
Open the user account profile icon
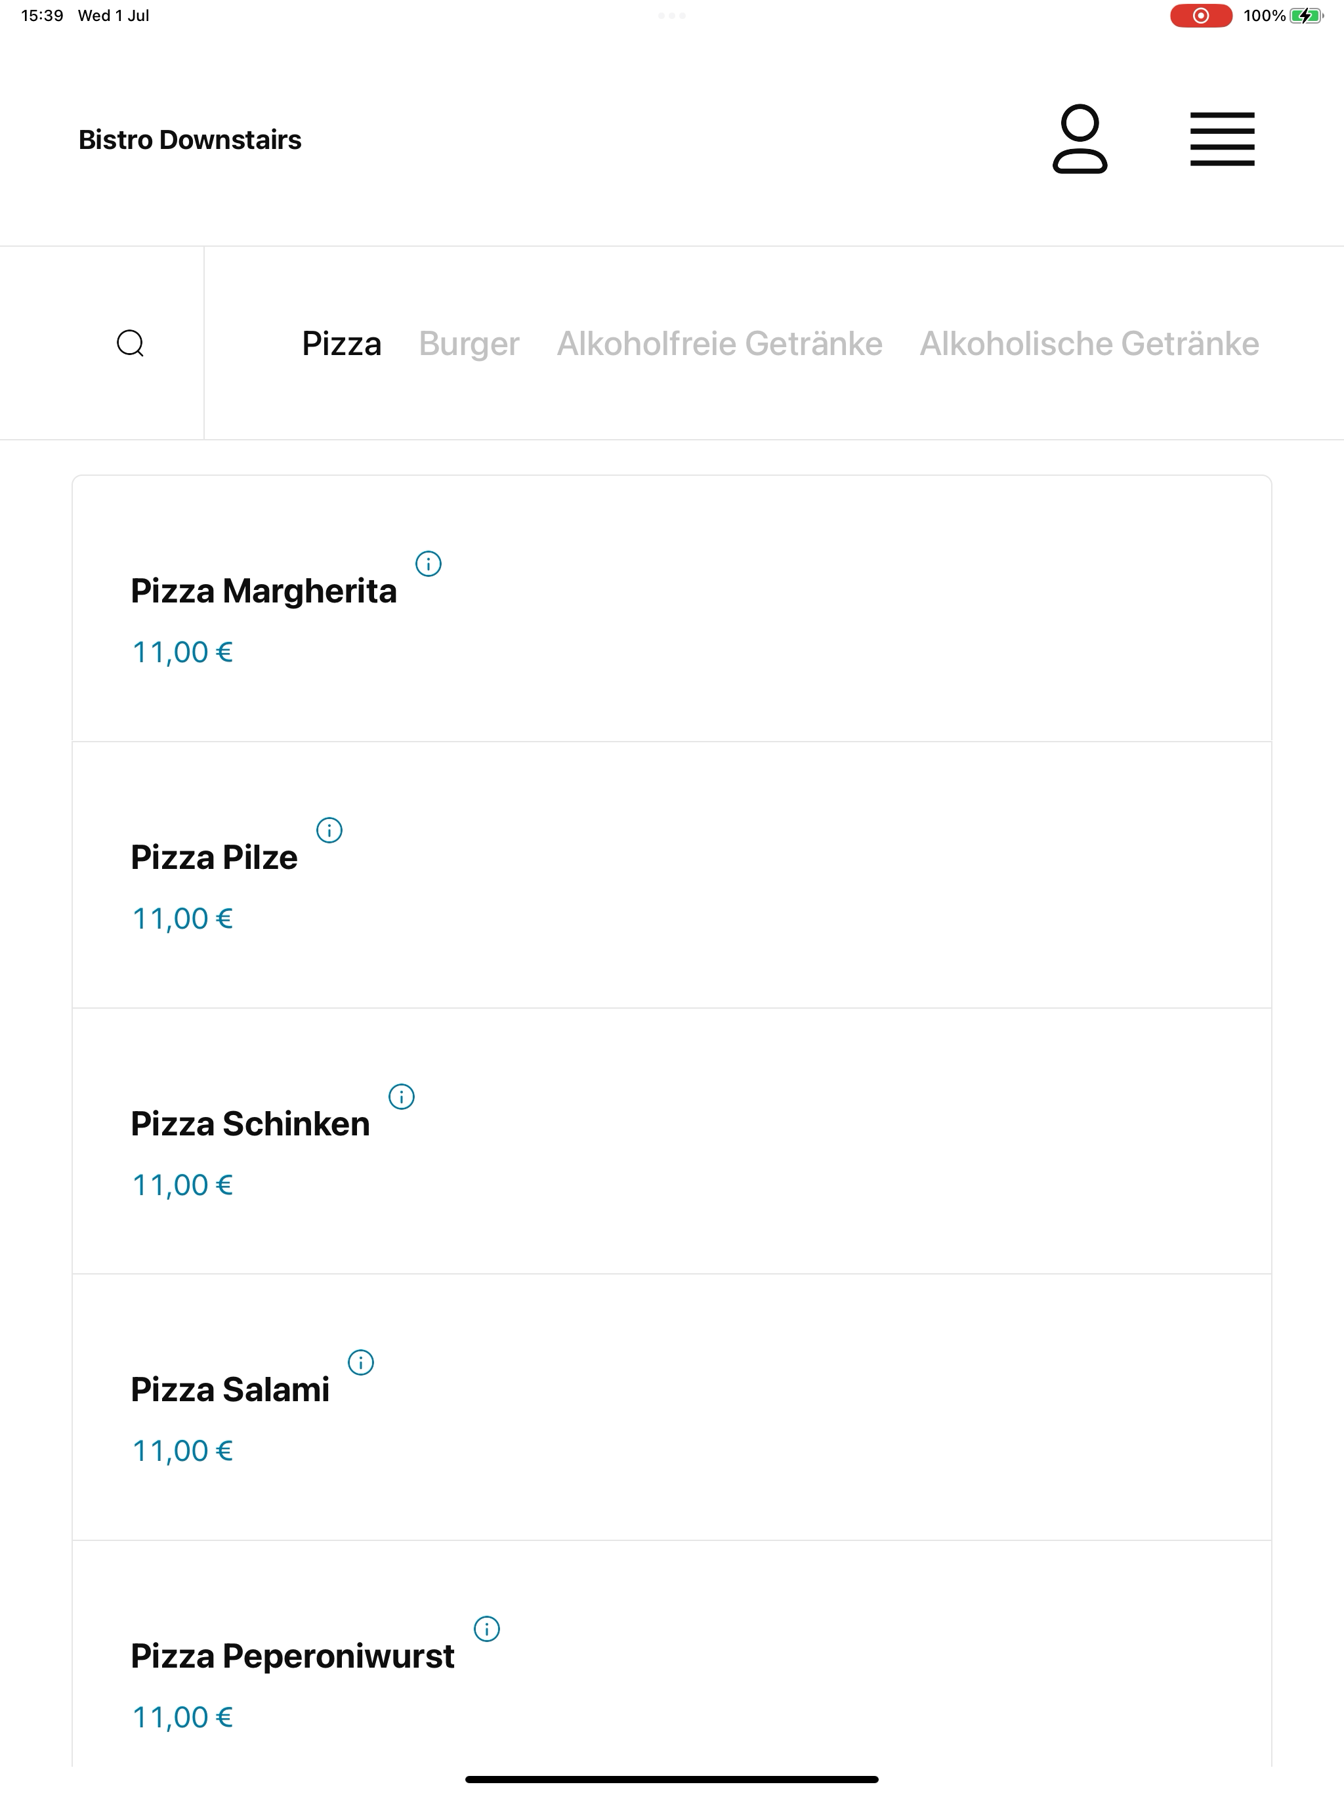coord(1080,138)
